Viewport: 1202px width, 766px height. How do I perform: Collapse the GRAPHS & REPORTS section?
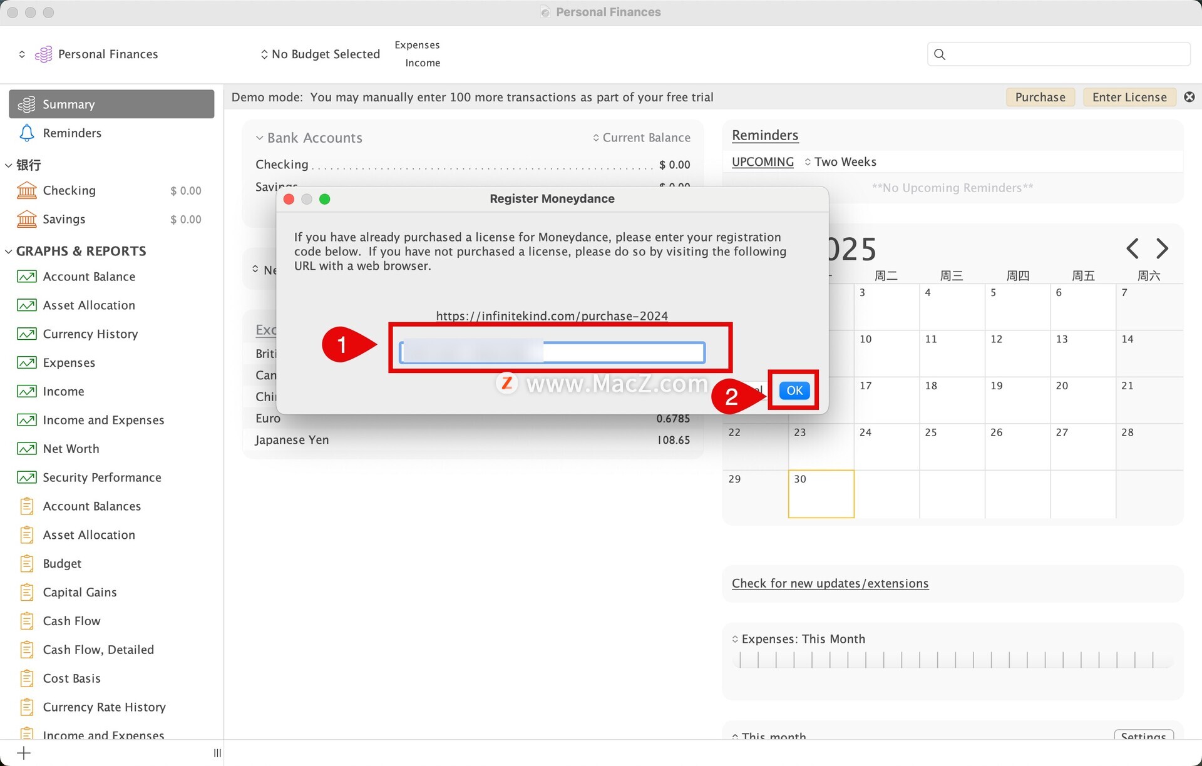(x=8, y=252)
